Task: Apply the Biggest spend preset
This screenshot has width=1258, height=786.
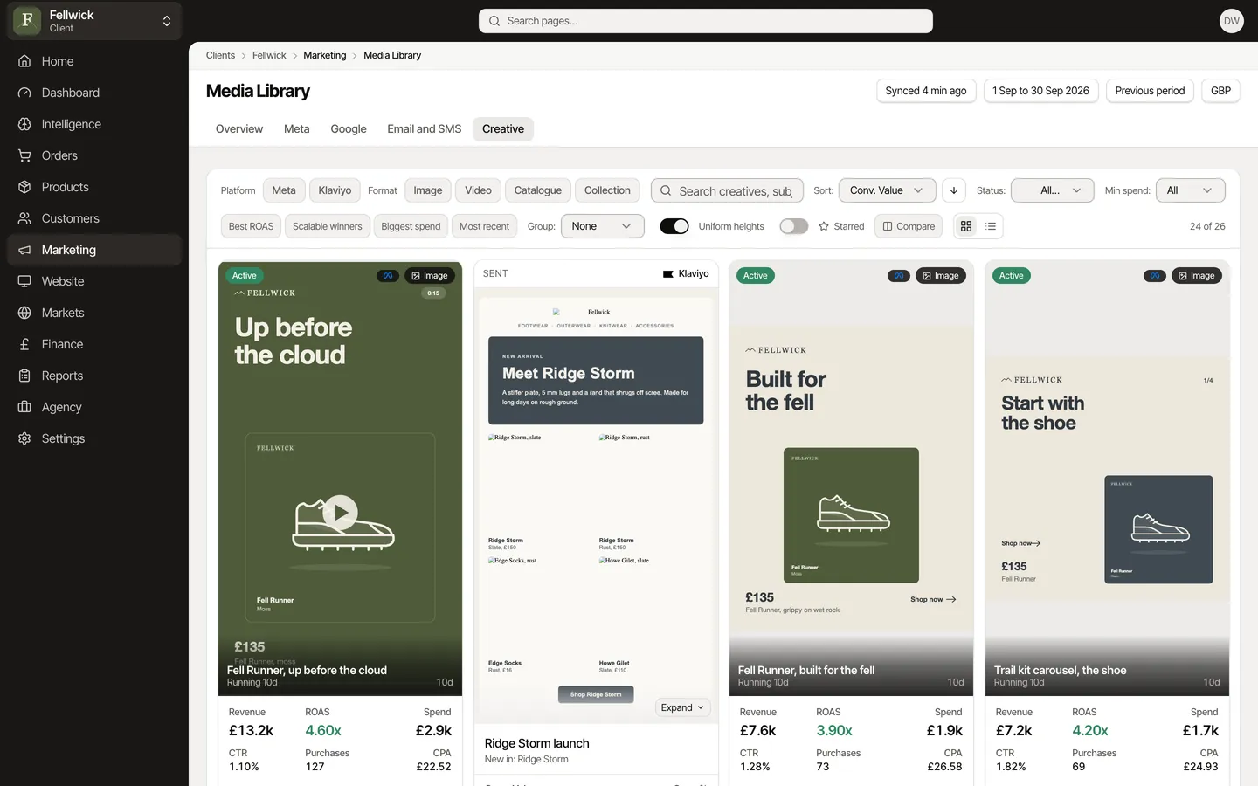Action: point(411,226)
